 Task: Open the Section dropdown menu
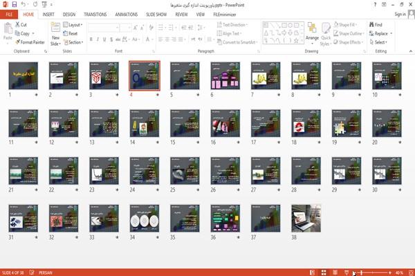coord(73,42)
